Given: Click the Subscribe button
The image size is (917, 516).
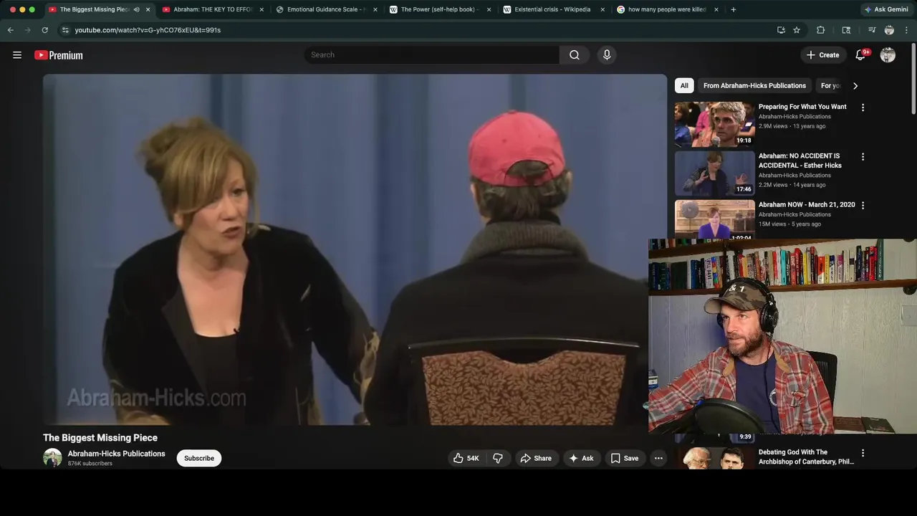Looking at the screenshot, I should pyautogui.click(x=199, y=458).
